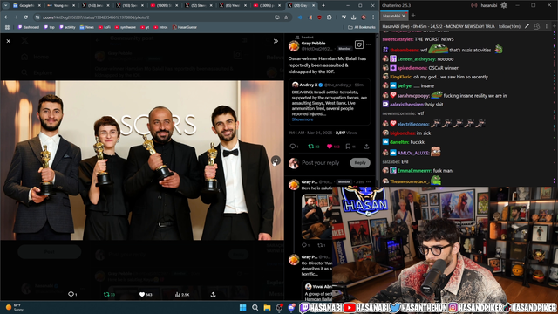Viewport: 558px width, 314px height.
Task: Bookmark the tweet from the sidebar
Action: coord(348,147)
